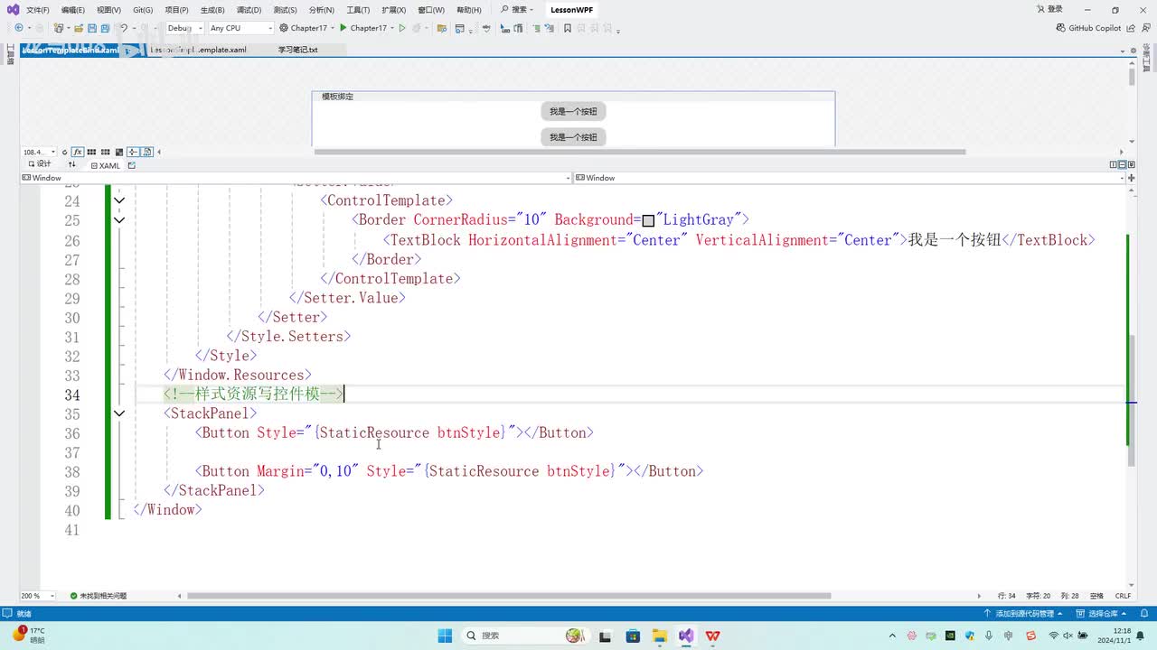This screenshot has height=650, width=1157.
Task: Open the 工具(T) menu
Action: 359,10
